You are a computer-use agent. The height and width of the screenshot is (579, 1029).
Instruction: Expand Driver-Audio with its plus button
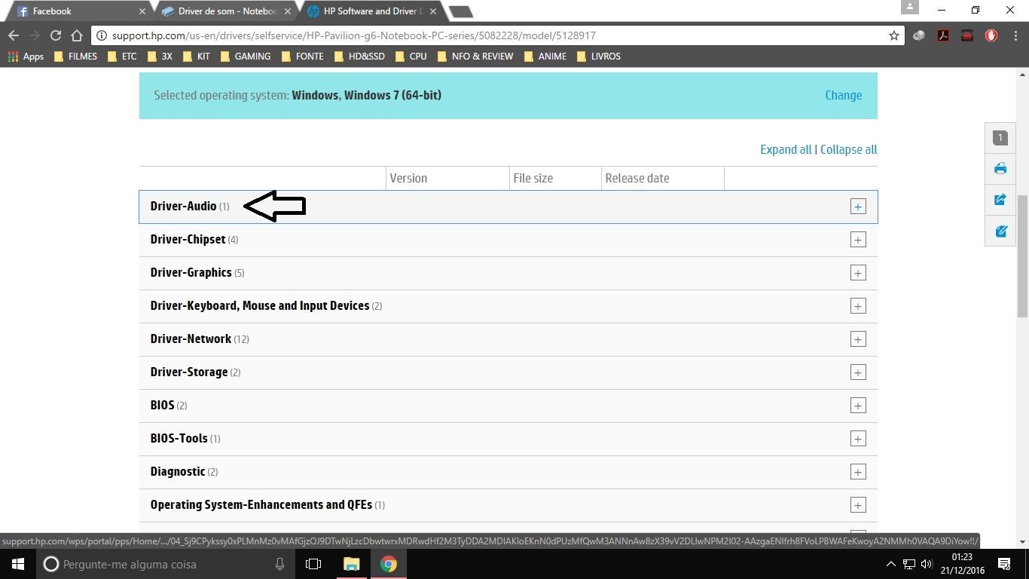coord(857,207)
